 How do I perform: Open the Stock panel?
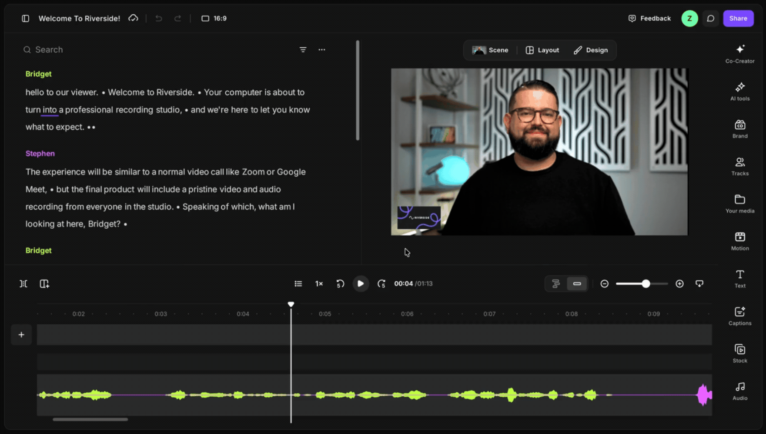coord(740,353)
